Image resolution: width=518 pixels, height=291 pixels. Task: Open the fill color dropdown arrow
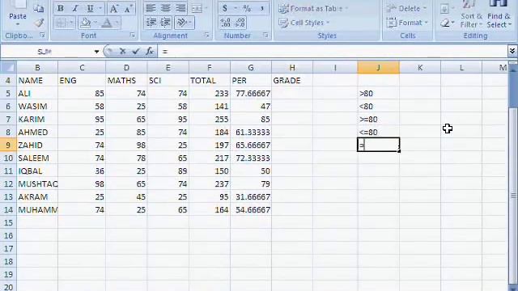[x=96, y=23]
